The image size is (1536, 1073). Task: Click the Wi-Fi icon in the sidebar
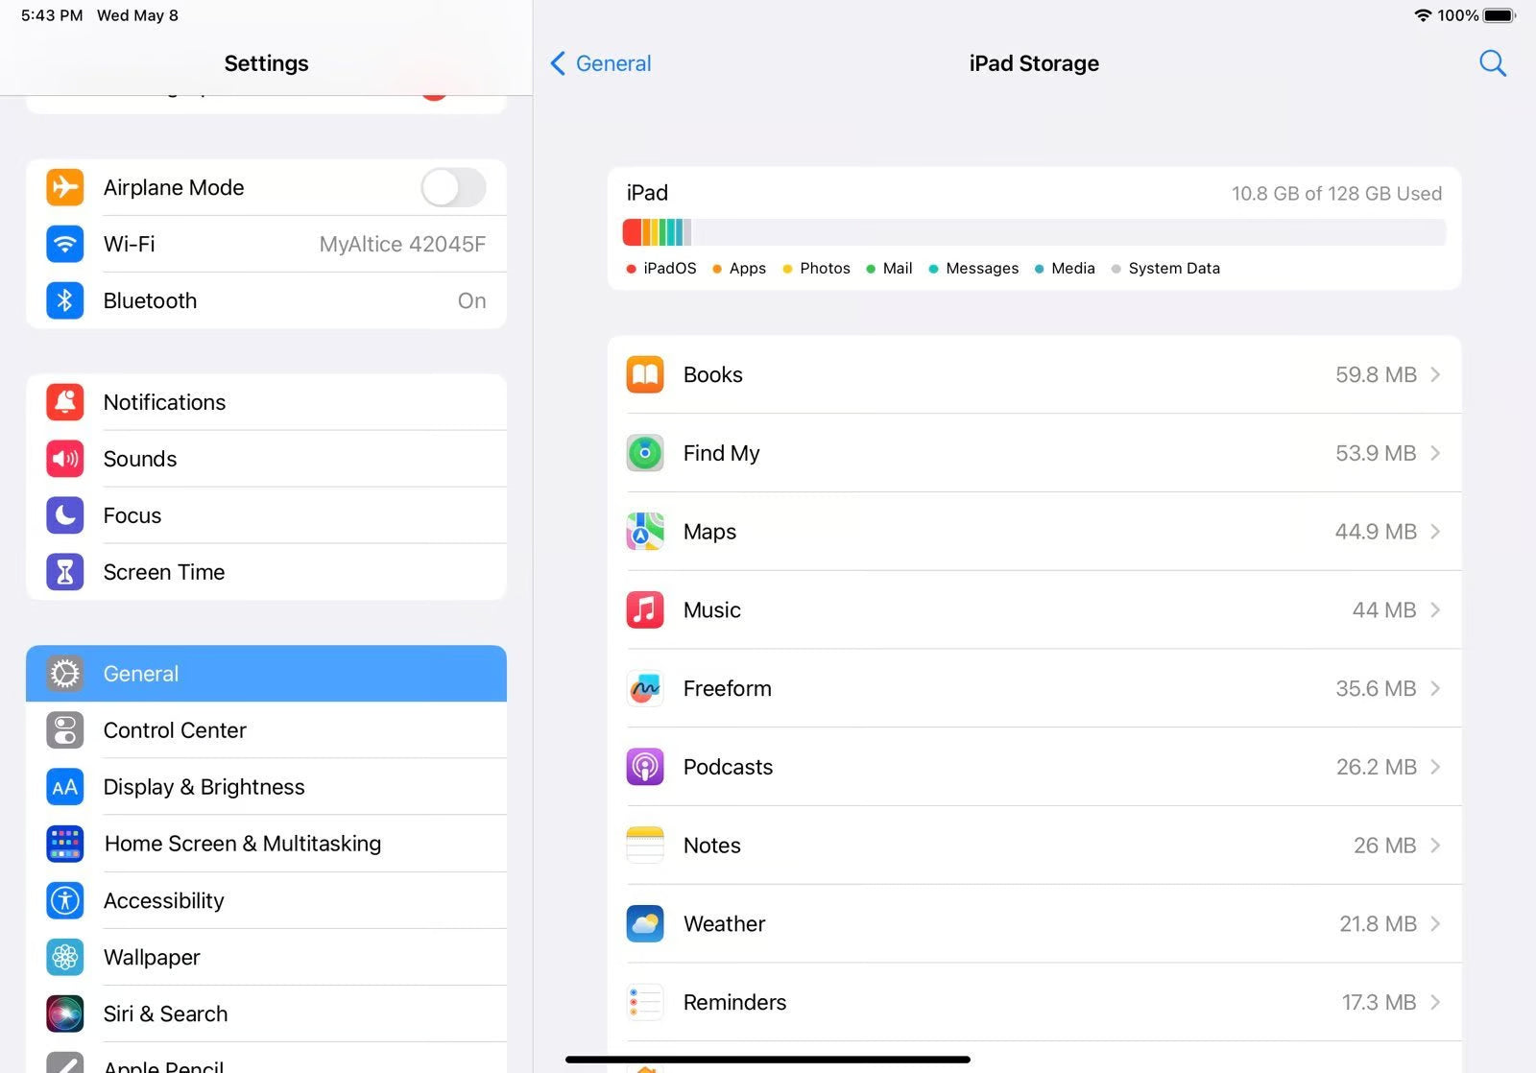tap(63, 244)
